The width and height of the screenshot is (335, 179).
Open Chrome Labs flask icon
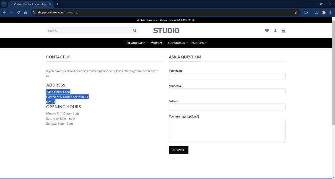point(317,12)
